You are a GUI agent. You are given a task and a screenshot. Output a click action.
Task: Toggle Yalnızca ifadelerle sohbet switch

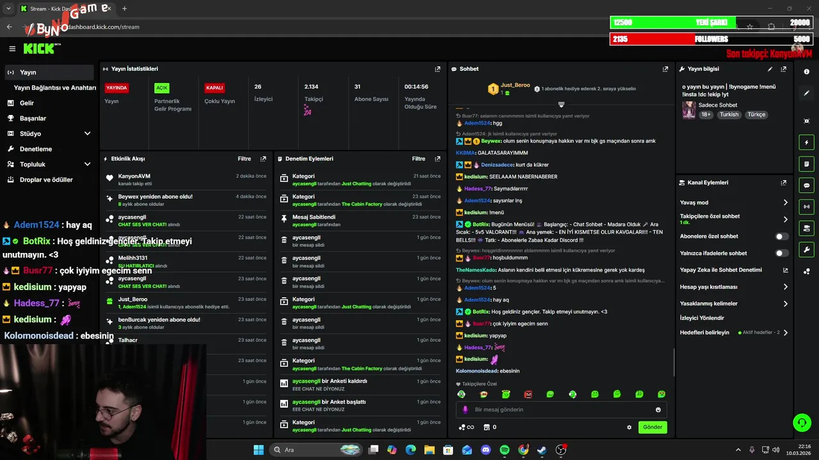pos(782,253)
